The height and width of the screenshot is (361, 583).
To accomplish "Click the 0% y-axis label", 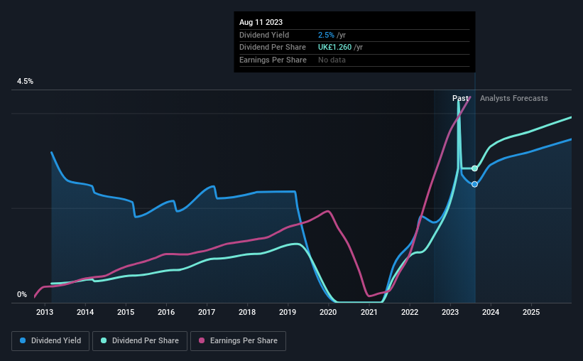I will 22,294.
